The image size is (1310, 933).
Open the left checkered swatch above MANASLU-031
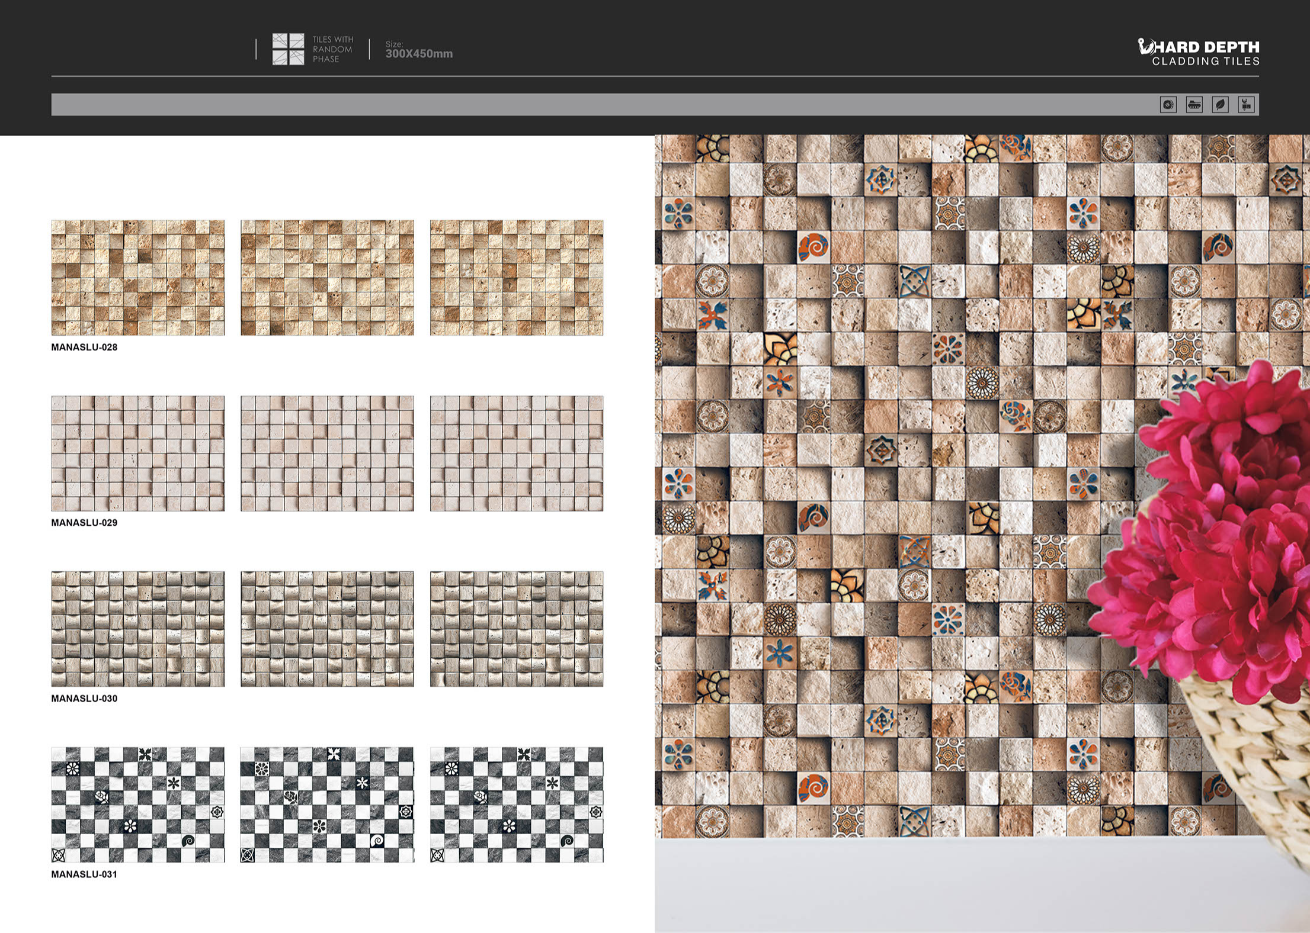[138, 805]
